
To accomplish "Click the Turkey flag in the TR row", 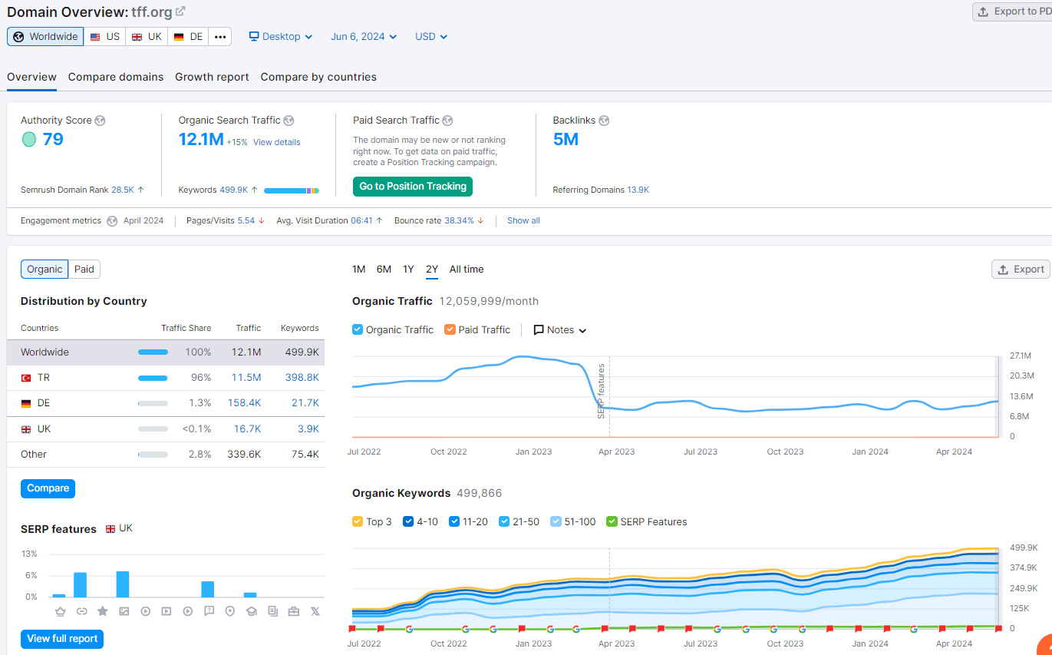I will point(26,378).
